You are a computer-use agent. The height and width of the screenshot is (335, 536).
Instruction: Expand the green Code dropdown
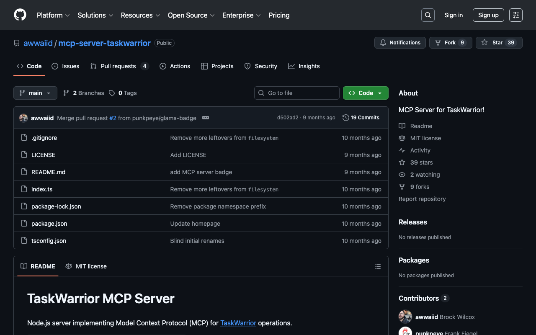pyautogui.click(x=365, y=93)
